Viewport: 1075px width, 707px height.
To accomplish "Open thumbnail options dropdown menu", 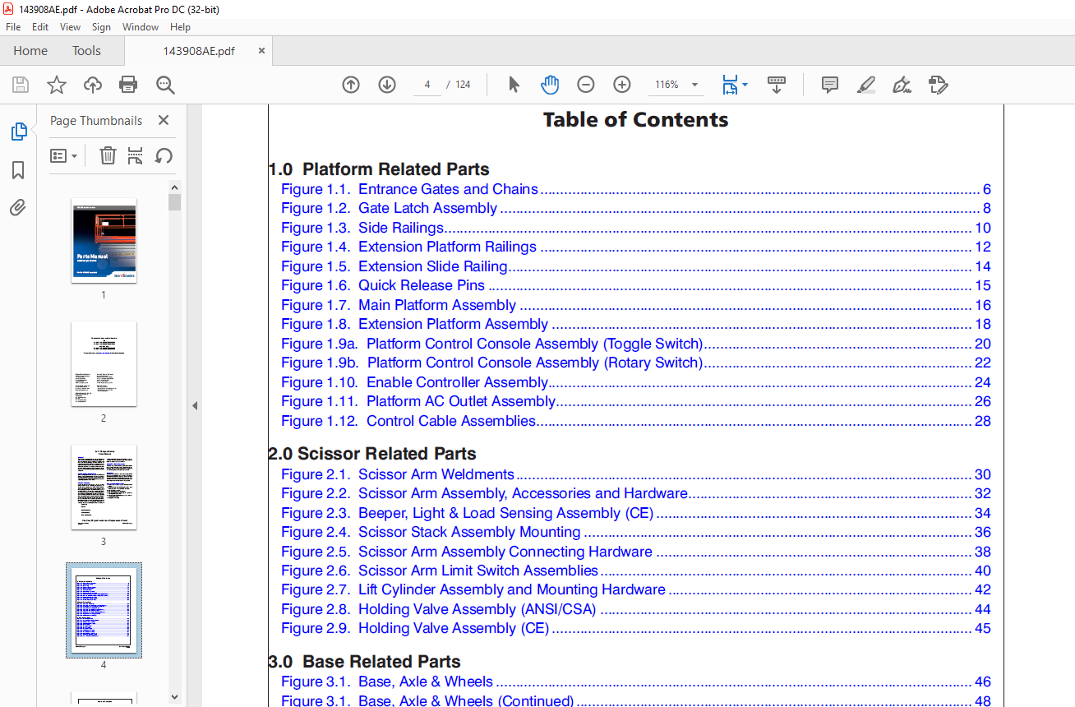I will (x=64, y=155).
